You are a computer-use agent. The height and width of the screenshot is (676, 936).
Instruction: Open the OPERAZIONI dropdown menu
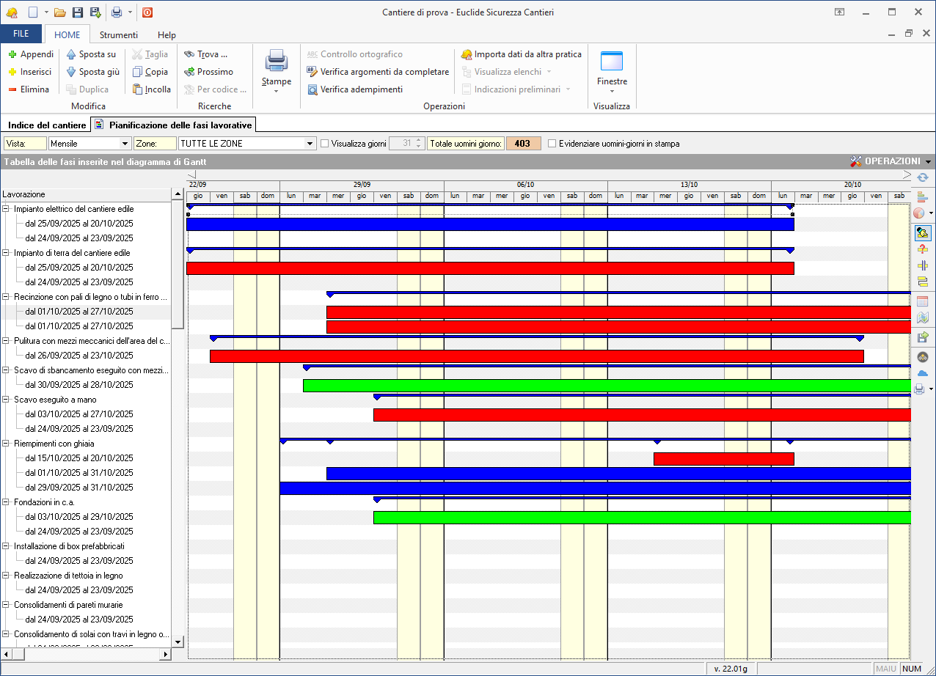click(891, 161)
